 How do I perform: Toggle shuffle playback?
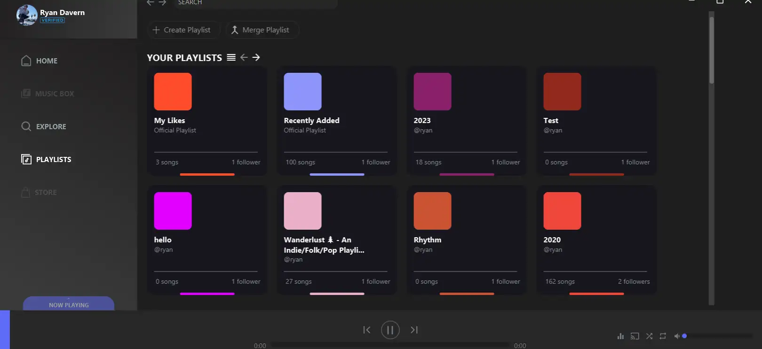[x=649, y=336]
